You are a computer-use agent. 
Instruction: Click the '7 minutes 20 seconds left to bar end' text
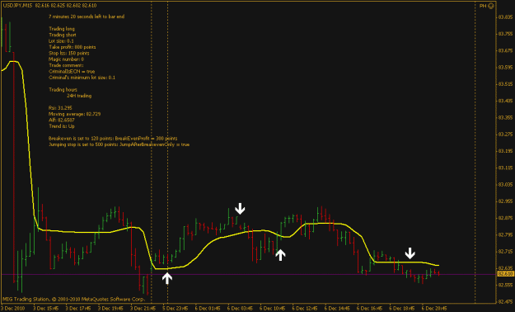87,17
